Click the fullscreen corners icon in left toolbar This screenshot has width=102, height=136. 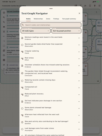point(4,46)
